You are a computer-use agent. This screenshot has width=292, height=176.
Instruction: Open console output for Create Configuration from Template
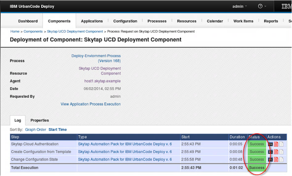[x=271, y=152]
